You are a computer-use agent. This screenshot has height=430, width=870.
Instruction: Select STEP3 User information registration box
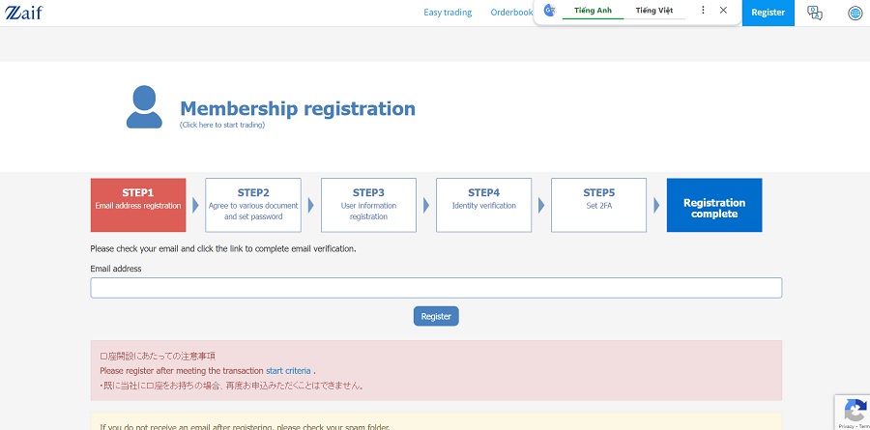tap(368, 205)
